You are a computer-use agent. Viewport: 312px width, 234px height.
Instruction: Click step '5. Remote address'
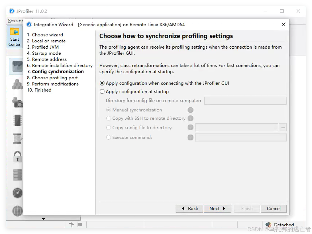tap(47, 59)
